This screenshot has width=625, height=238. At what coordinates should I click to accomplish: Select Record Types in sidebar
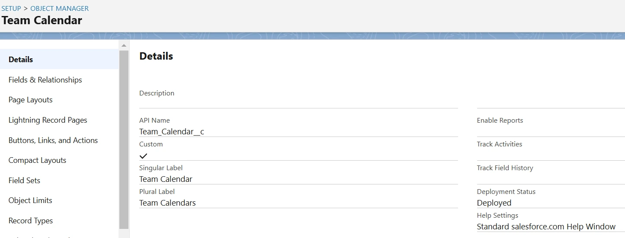pos(30,221)
